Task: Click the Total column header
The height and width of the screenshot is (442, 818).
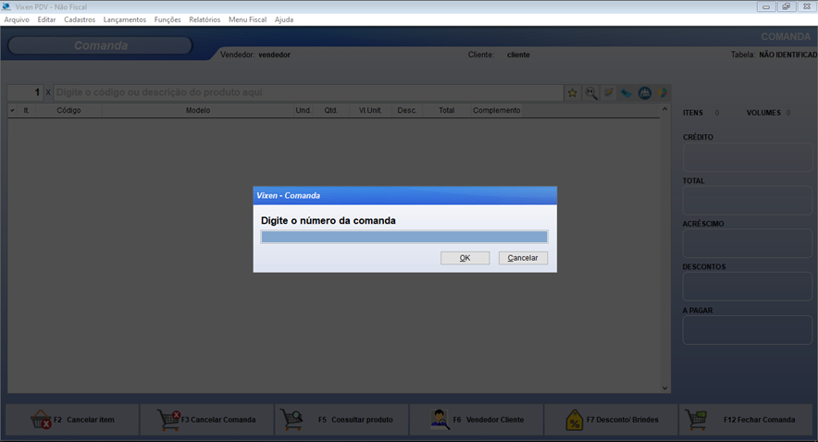Action: pos(447,111)
